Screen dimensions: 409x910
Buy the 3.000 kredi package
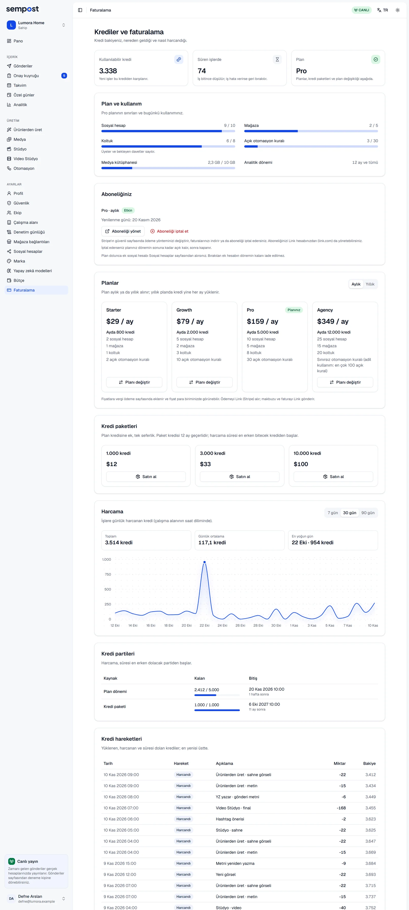240,476
